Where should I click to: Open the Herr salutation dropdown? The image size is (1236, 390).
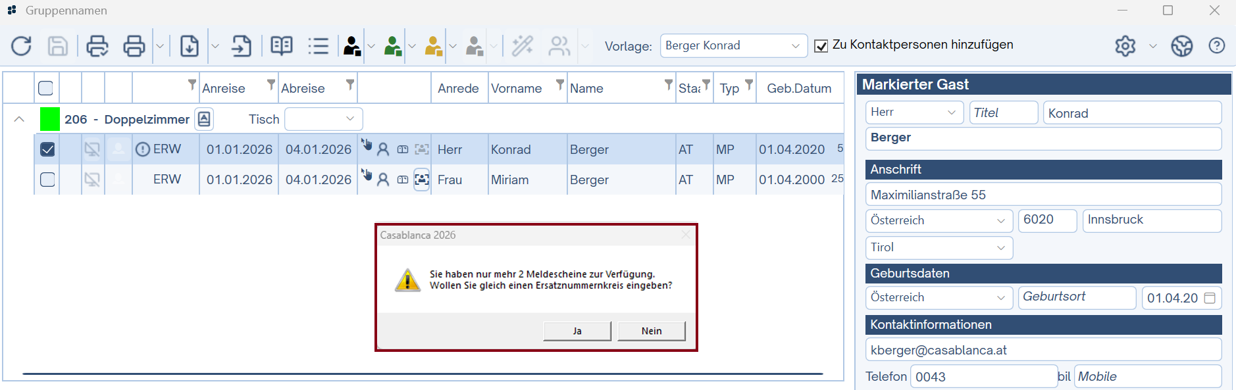coord(914,112)
